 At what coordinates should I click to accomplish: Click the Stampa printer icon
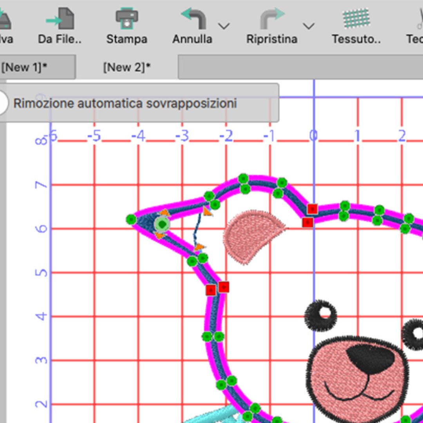pyautogui.click(x=127, y=18)
